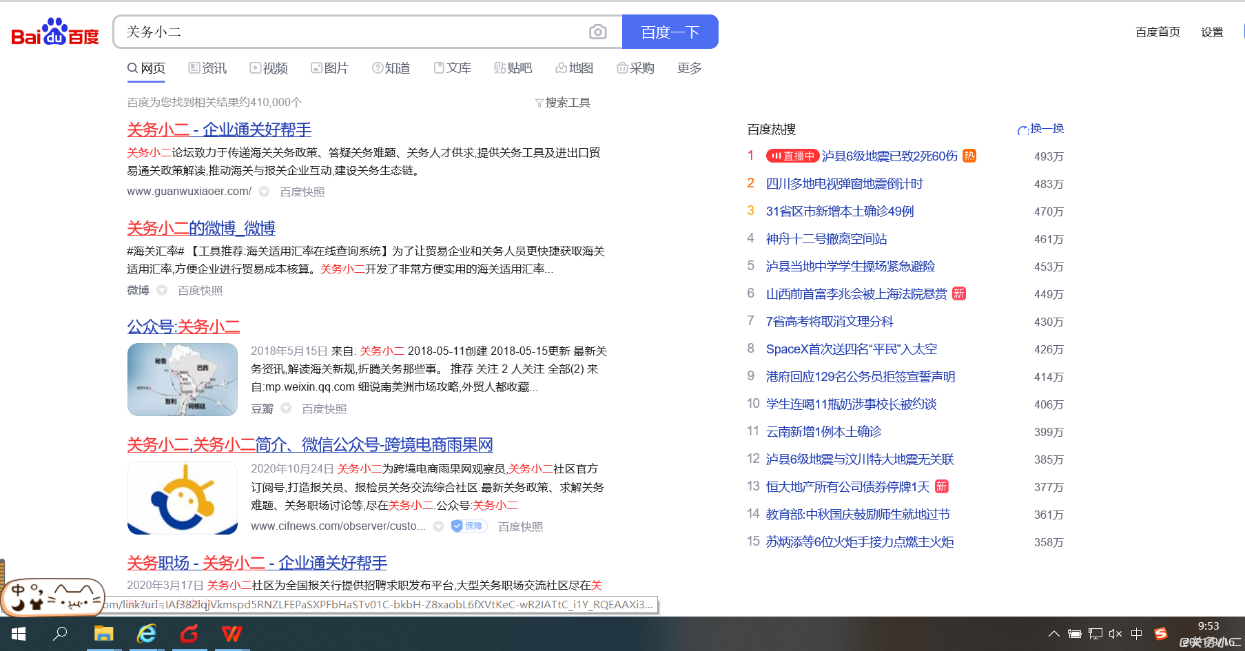Open Internet Explorer from taskbar
This screenshot has height=651, width=1245.
pyautogui.click(x=146, y=634)
